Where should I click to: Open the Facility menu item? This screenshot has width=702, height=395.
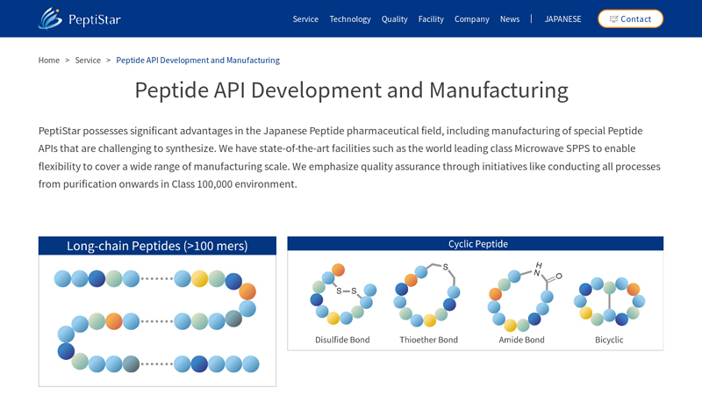tap(431, 19)
